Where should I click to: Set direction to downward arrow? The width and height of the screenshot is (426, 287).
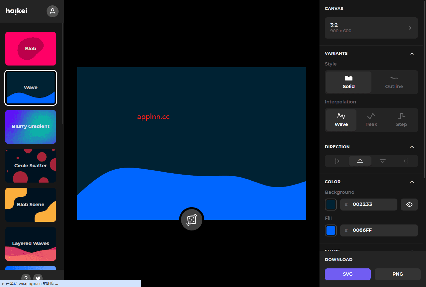(383, 161)
